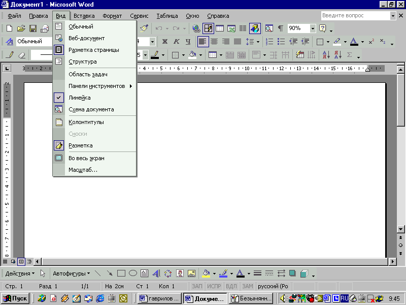The width and height of the screenshot is (406, 305).
Task: Toggle ИСПР track changes indicator
Action: pyautogui.click(x=214, y=286)
